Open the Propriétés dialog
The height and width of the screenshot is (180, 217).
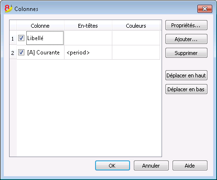186,25
